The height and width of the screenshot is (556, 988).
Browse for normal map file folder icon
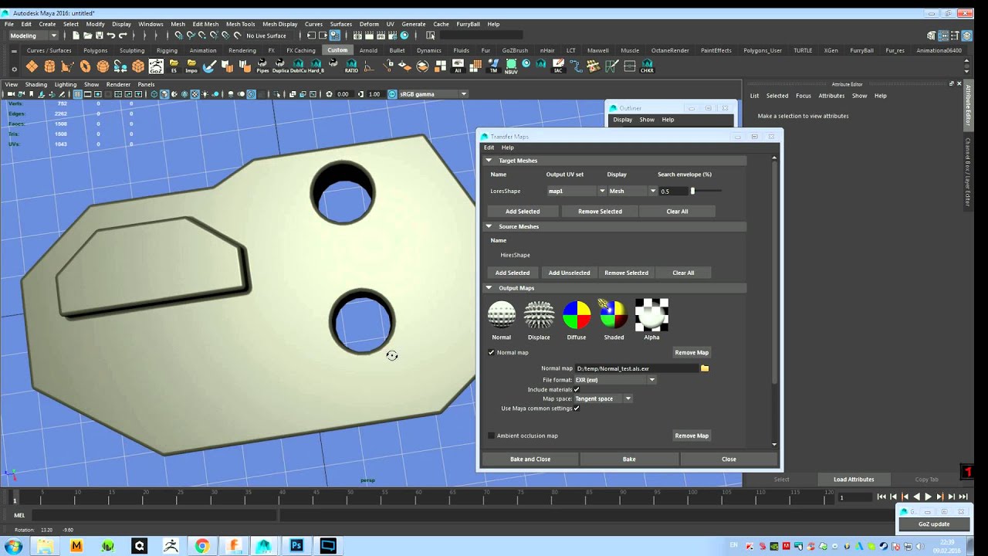click(x=705, y=368)
